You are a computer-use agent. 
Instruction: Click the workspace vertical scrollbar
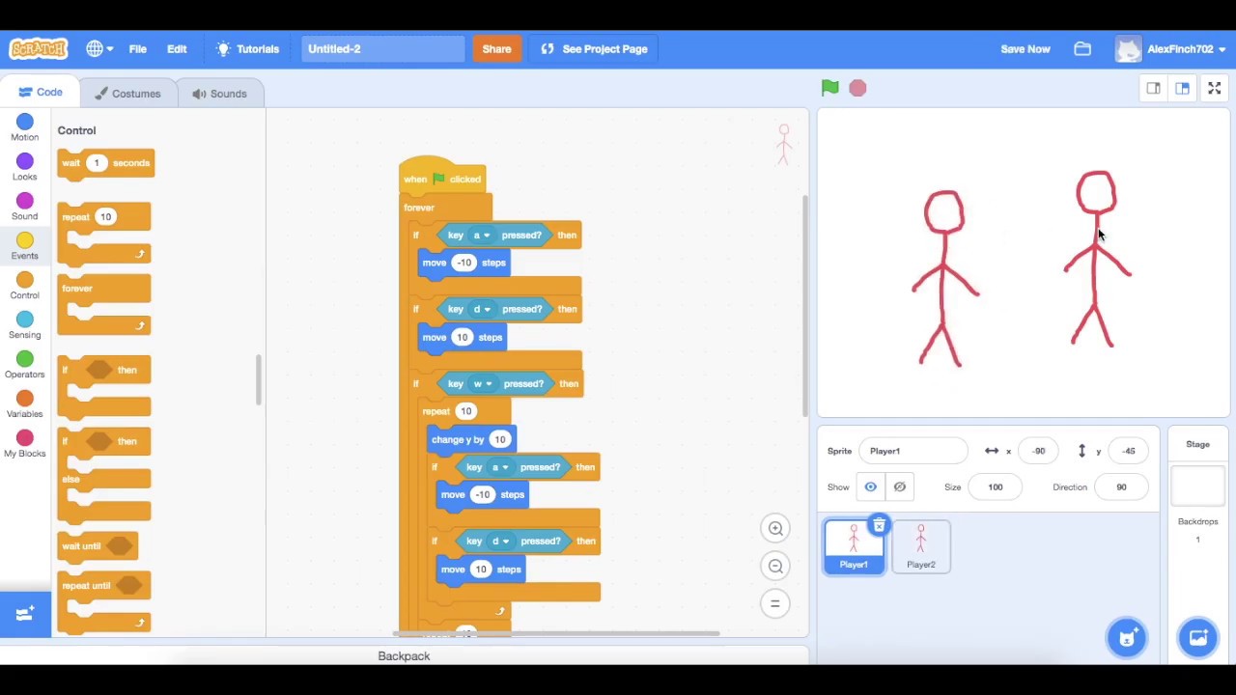coord(804,306)
